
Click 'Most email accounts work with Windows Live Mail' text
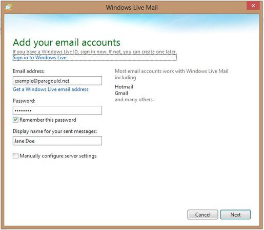[172, 71]
